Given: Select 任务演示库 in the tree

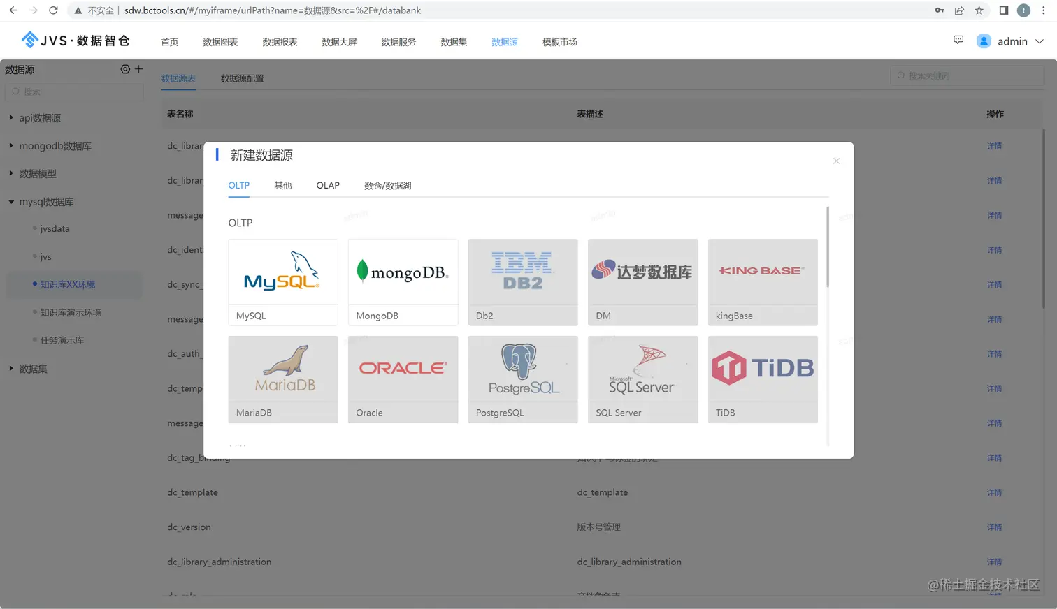Looking at the screenshot, I should 62,340.
